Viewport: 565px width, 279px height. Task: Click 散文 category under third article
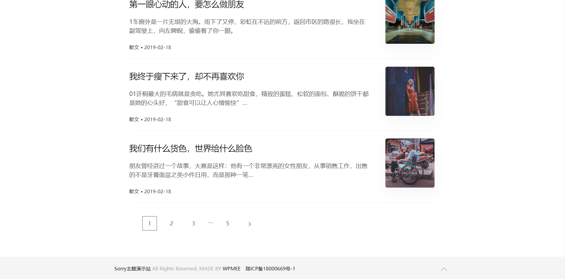pos(134,191)
